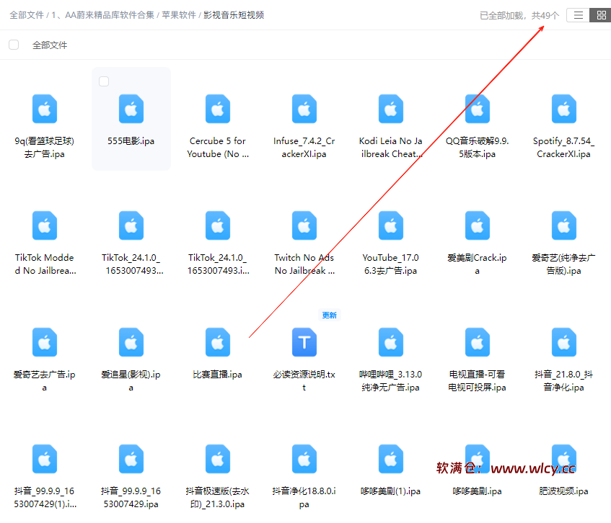Open the Spotify_8.7.54_CrackerXI.ipa icon
The image size is (611, 523).
(x=564, y=109)
